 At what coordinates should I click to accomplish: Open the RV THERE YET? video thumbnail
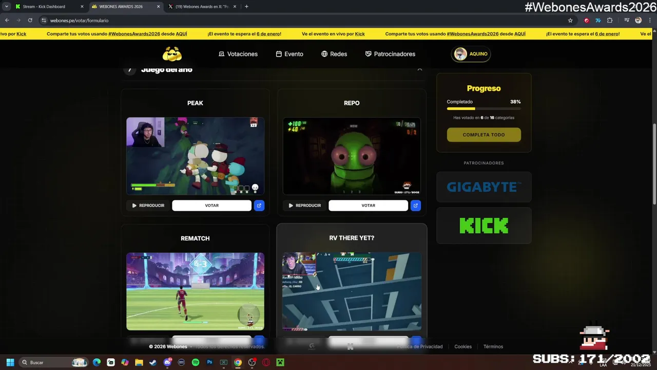pos(352,291)
